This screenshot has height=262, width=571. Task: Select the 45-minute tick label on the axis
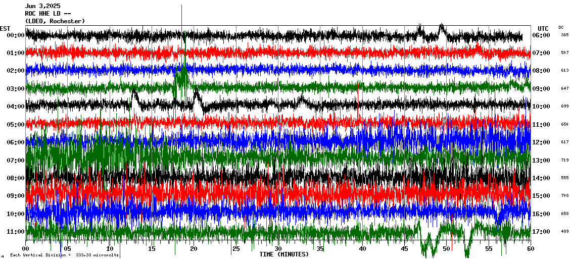[x=404, y=249]
